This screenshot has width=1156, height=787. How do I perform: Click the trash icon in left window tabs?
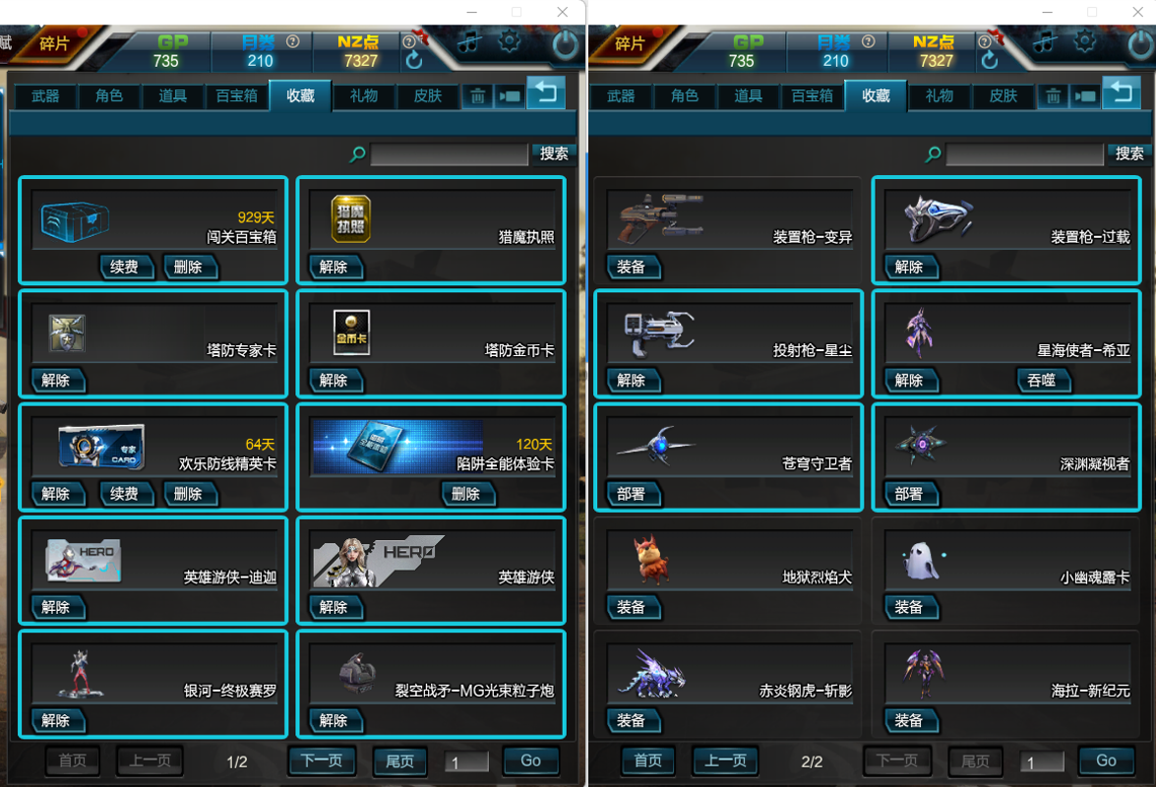(478, 95)
